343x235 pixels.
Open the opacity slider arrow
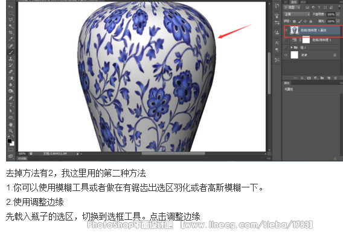pyautogui.click(x=338, y=14)
